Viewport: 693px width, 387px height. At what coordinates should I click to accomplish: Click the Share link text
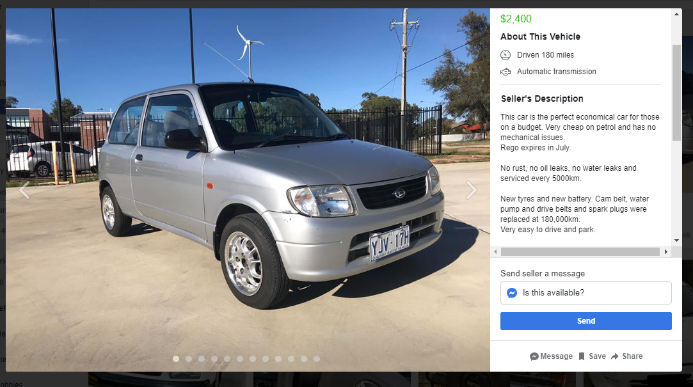point(632,356)
